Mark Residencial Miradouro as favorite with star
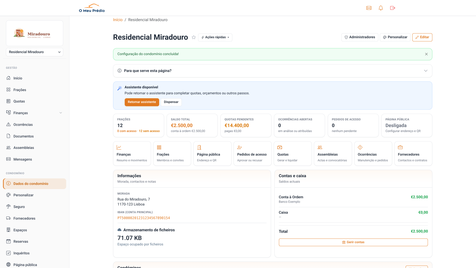The width and height of the screenshot is (476, 268). (194, 37)
